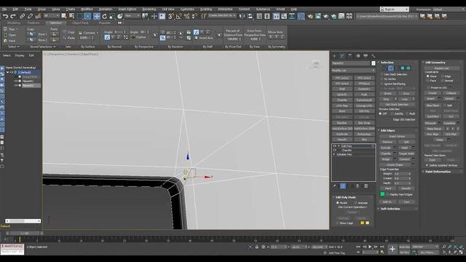Click the Pin Stack icon under modifier stack
466x262 pixels.
coord(335,186)
